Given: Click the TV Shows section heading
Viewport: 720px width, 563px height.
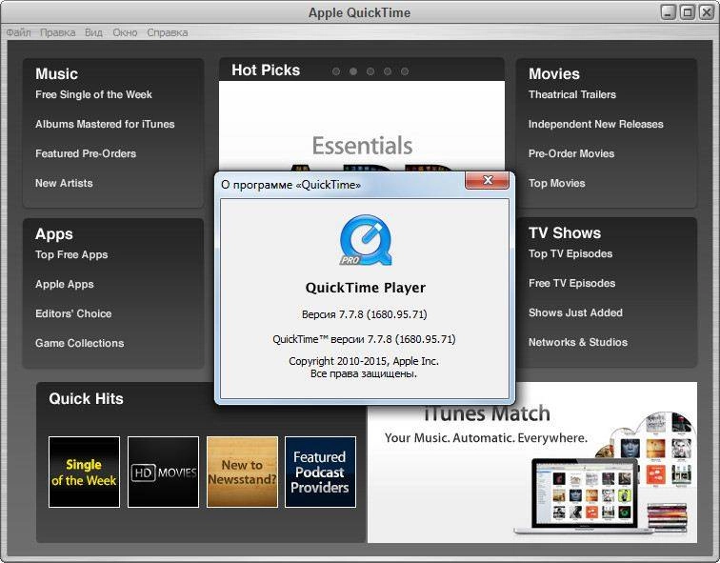Looking at the screenshot, I should [565, 232].
